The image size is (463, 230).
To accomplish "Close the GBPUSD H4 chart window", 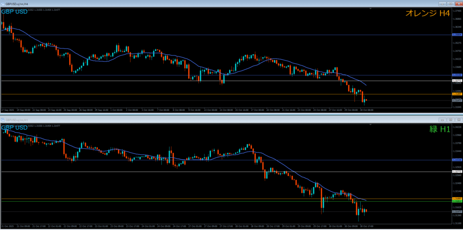I will point(458,3).
